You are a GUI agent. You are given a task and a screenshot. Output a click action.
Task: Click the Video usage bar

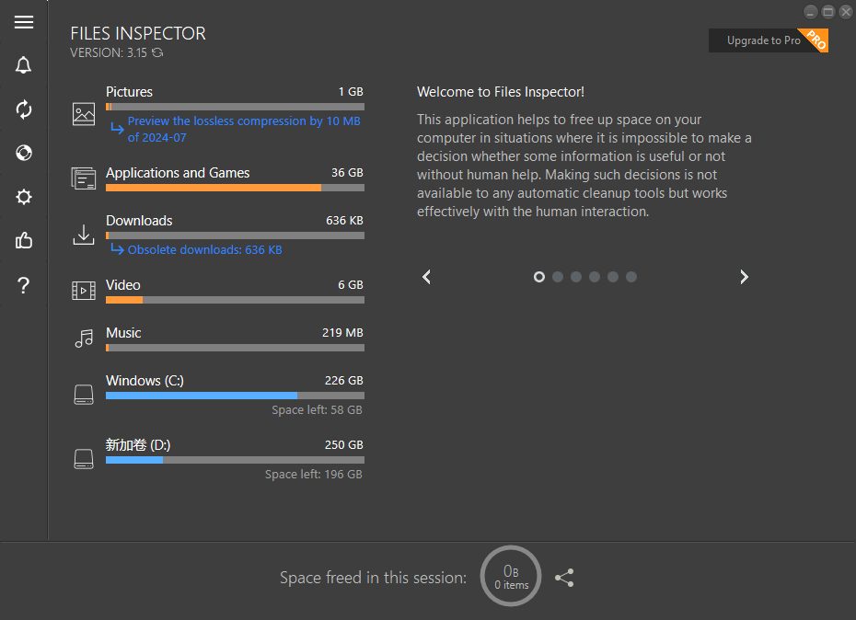tap(235, 300)
